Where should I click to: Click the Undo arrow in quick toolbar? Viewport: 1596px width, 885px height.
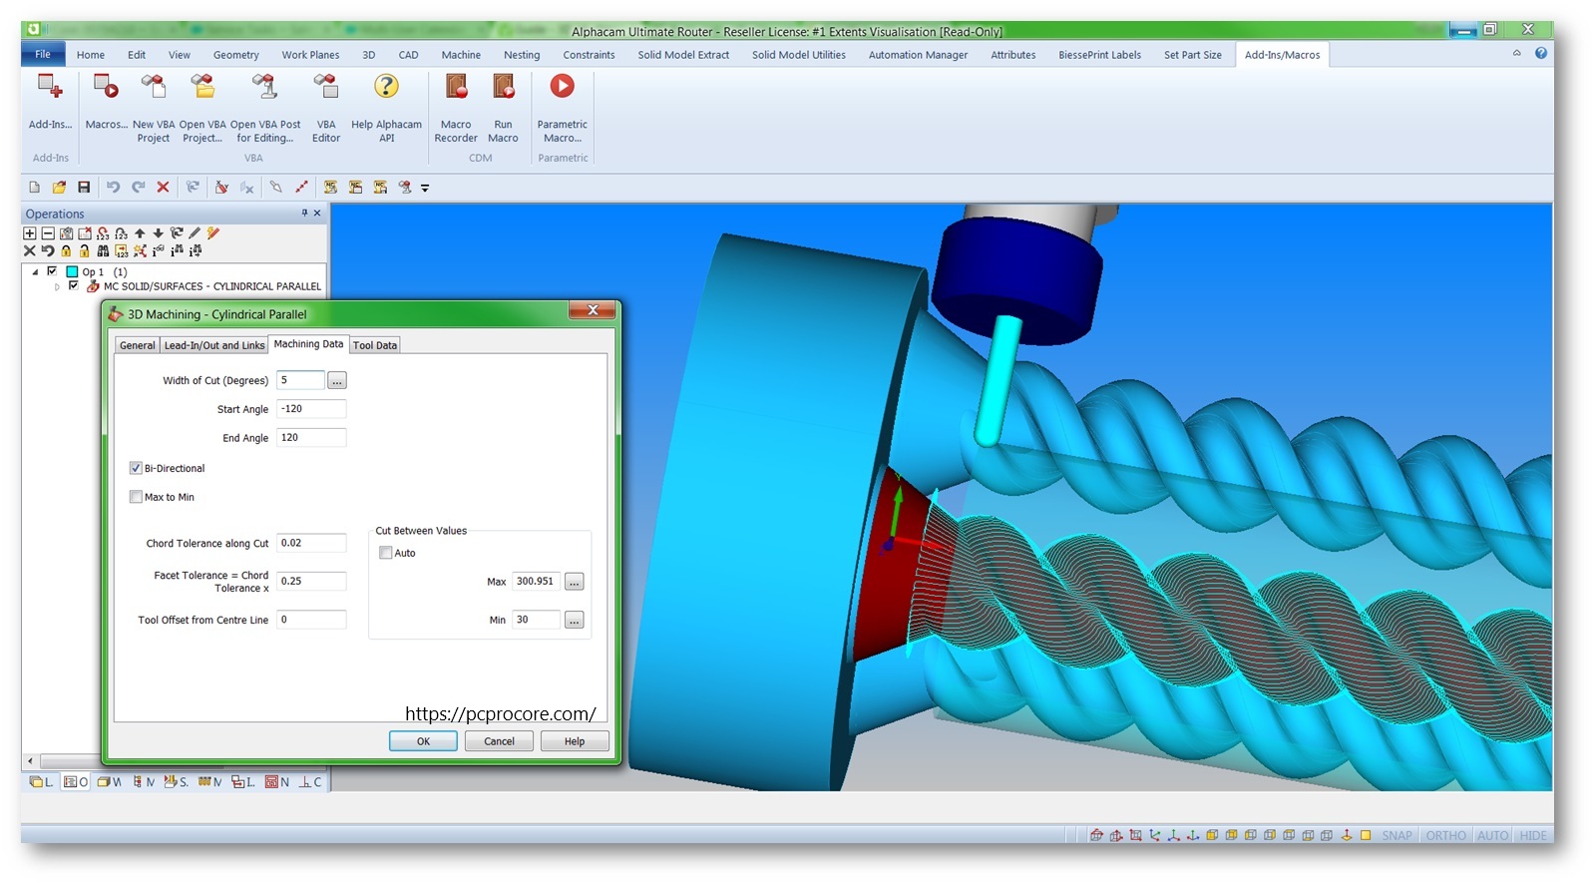(x=113, y=187)
